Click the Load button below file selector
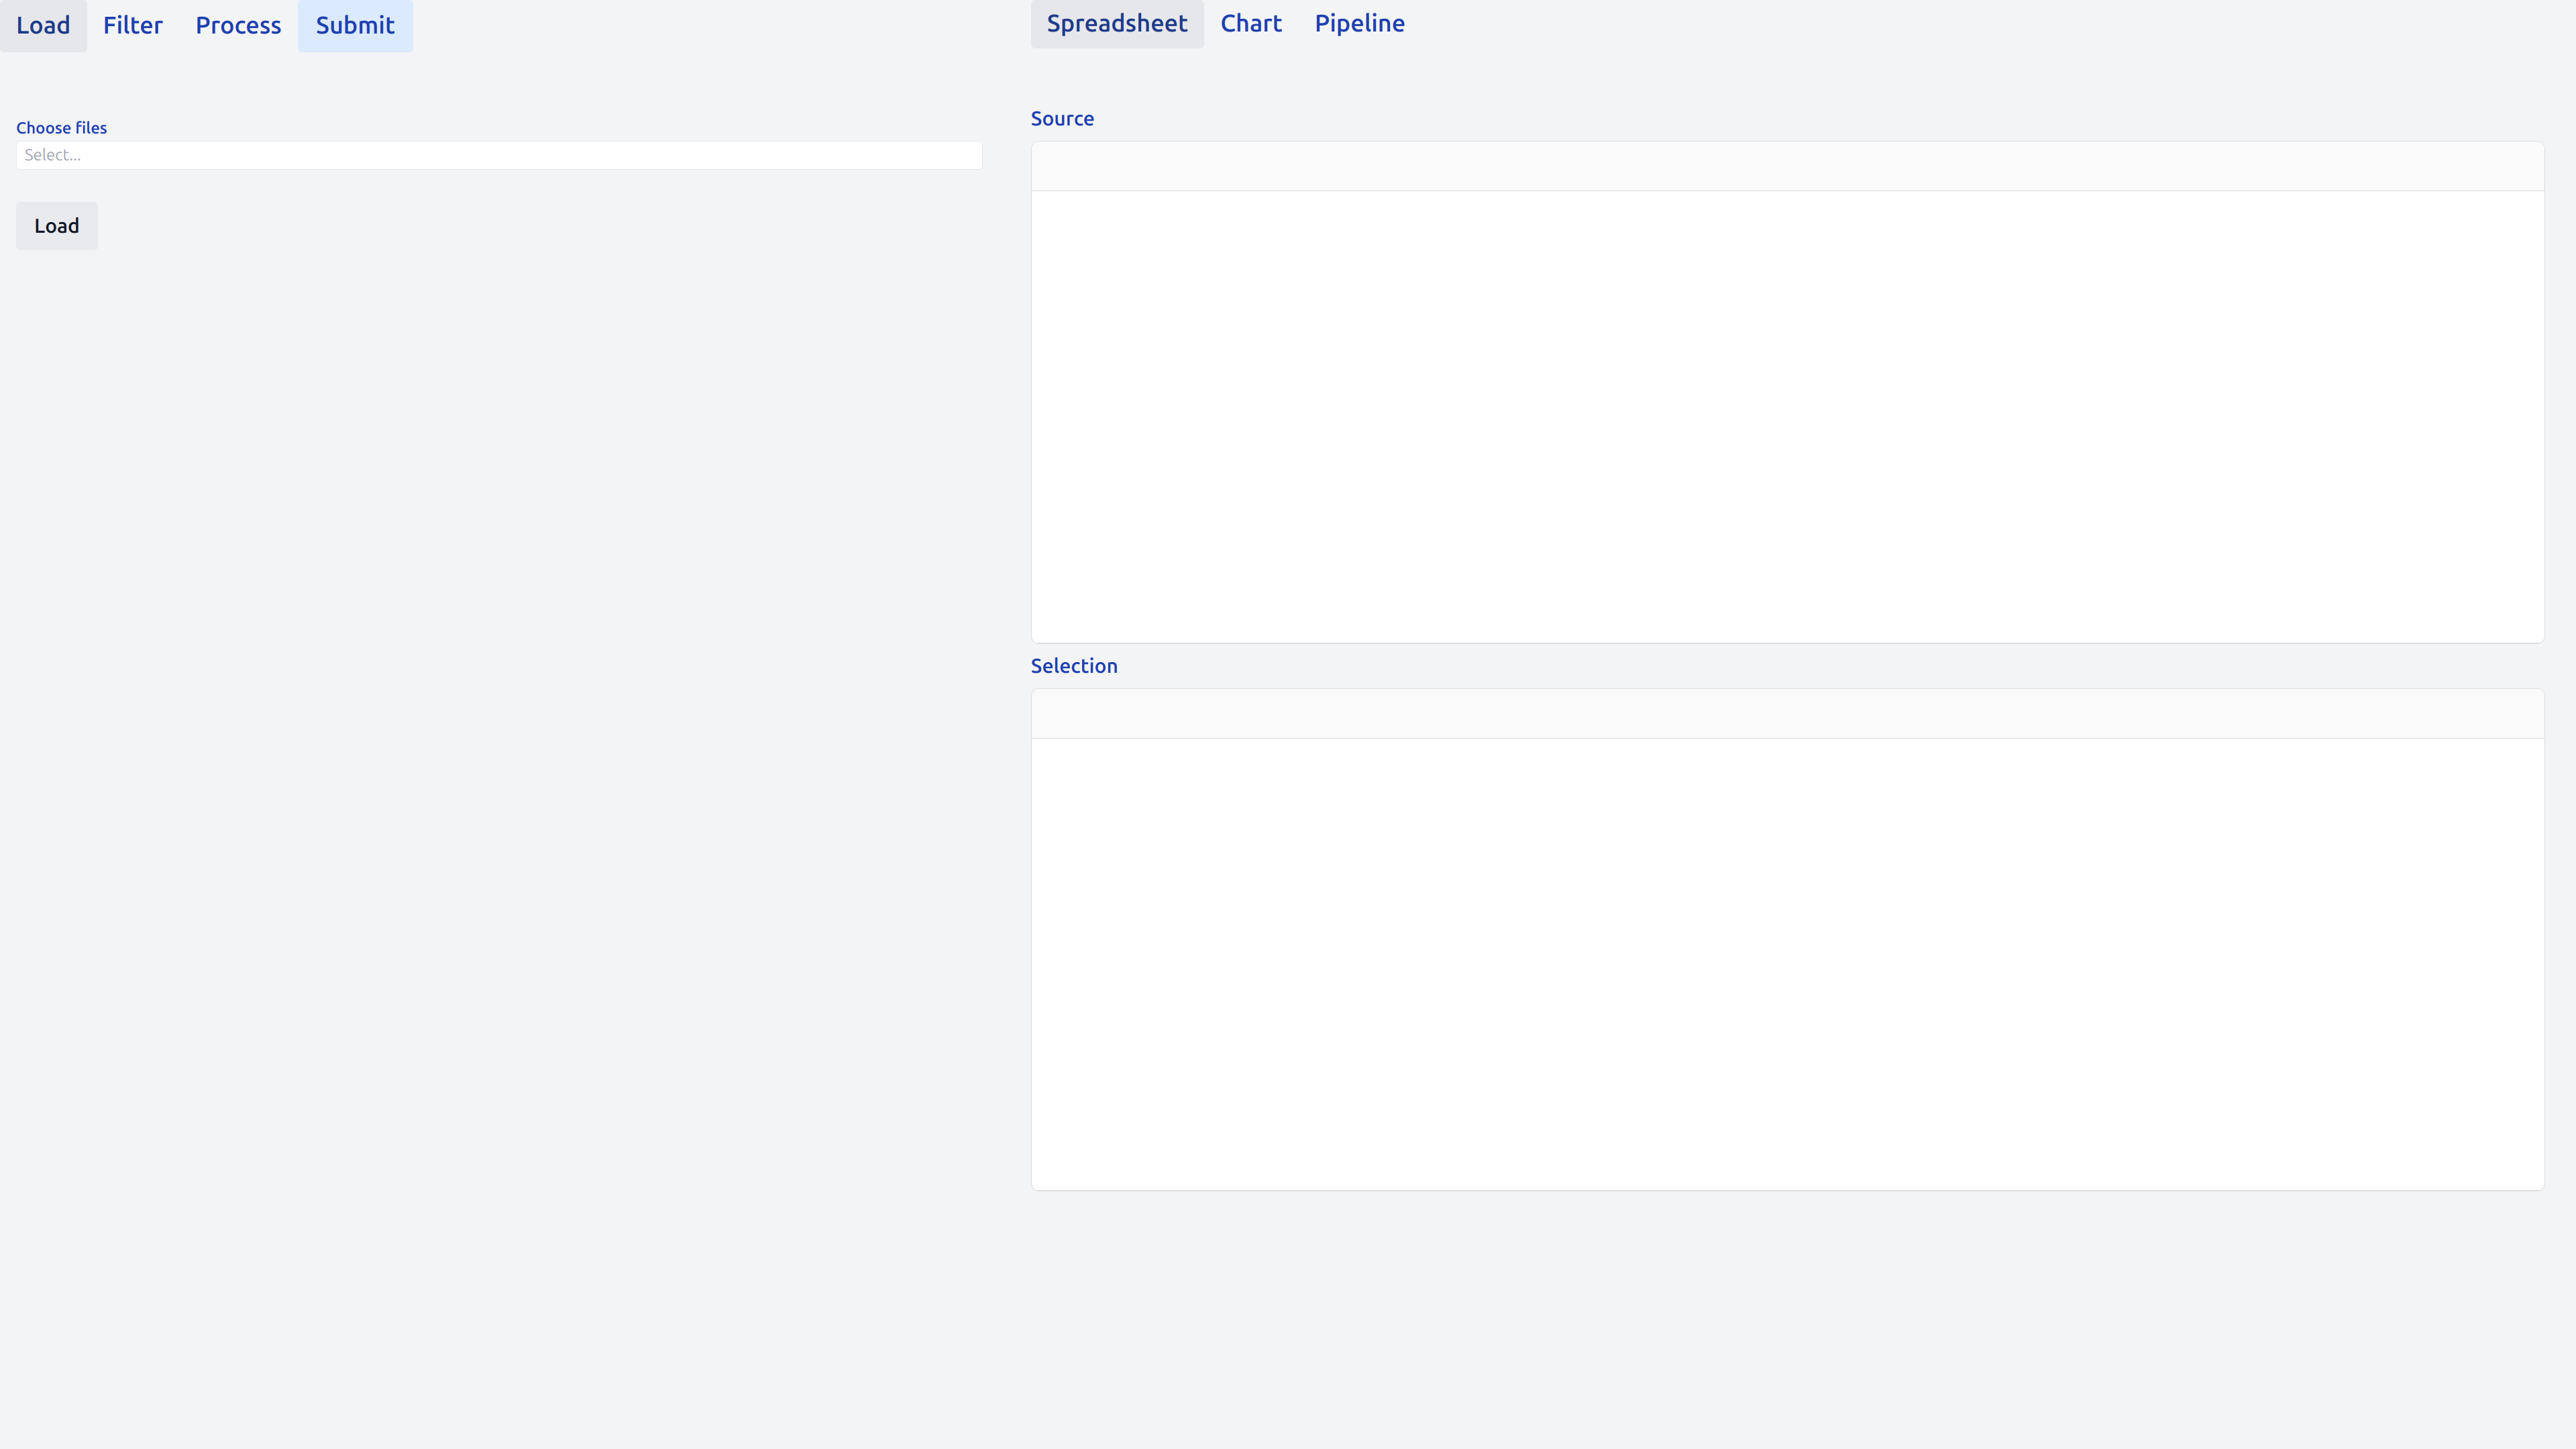Viewport: 2576px width, 1449px height. [57, 226]
